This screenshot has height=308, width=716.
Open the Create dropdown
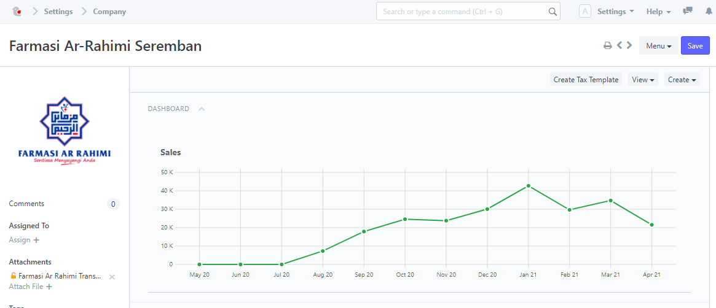(x=682, y=79)
